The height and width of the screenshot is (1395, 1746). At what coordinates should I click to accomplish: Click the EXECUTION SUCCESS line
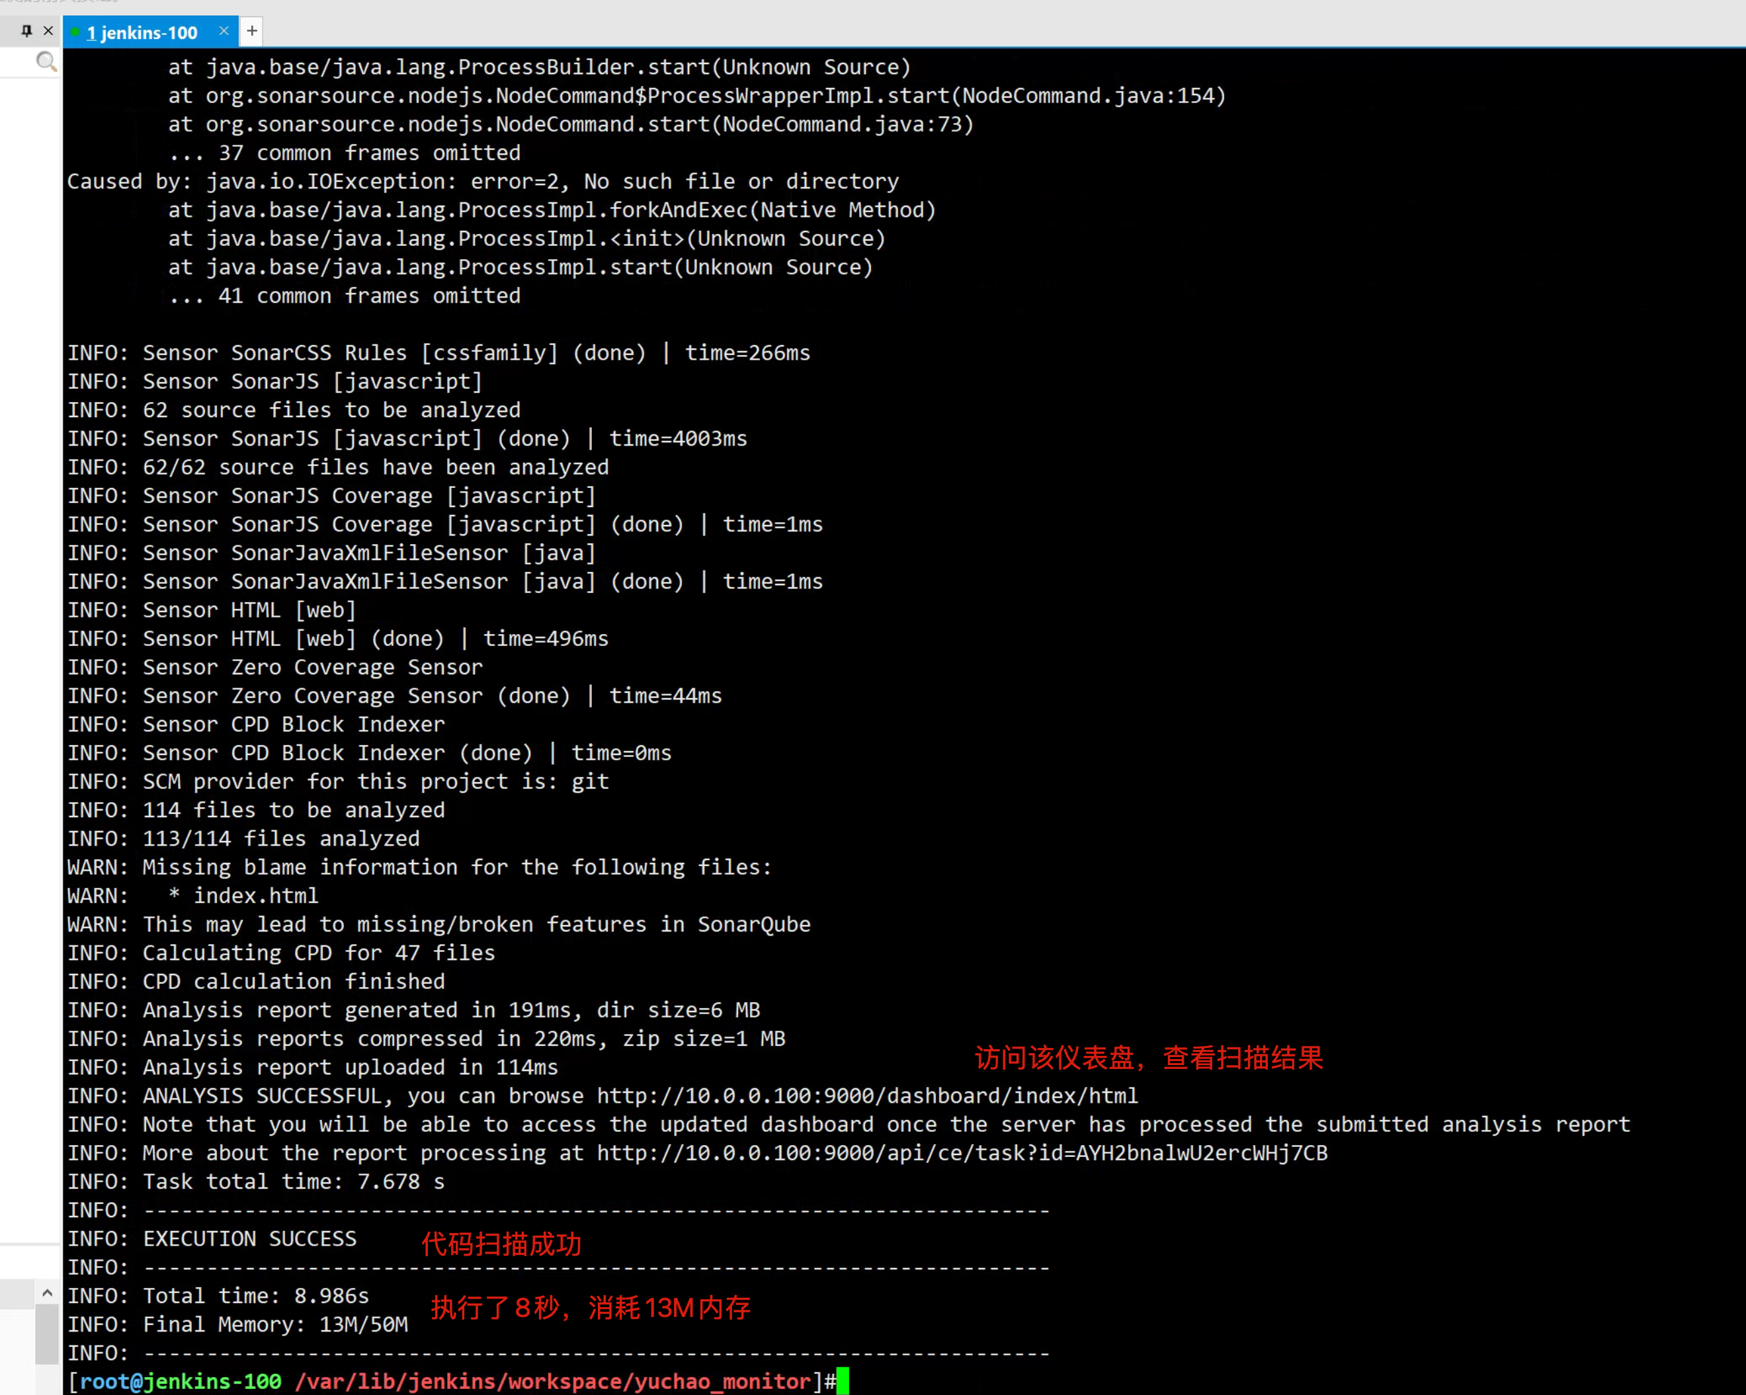point(249,1239)
